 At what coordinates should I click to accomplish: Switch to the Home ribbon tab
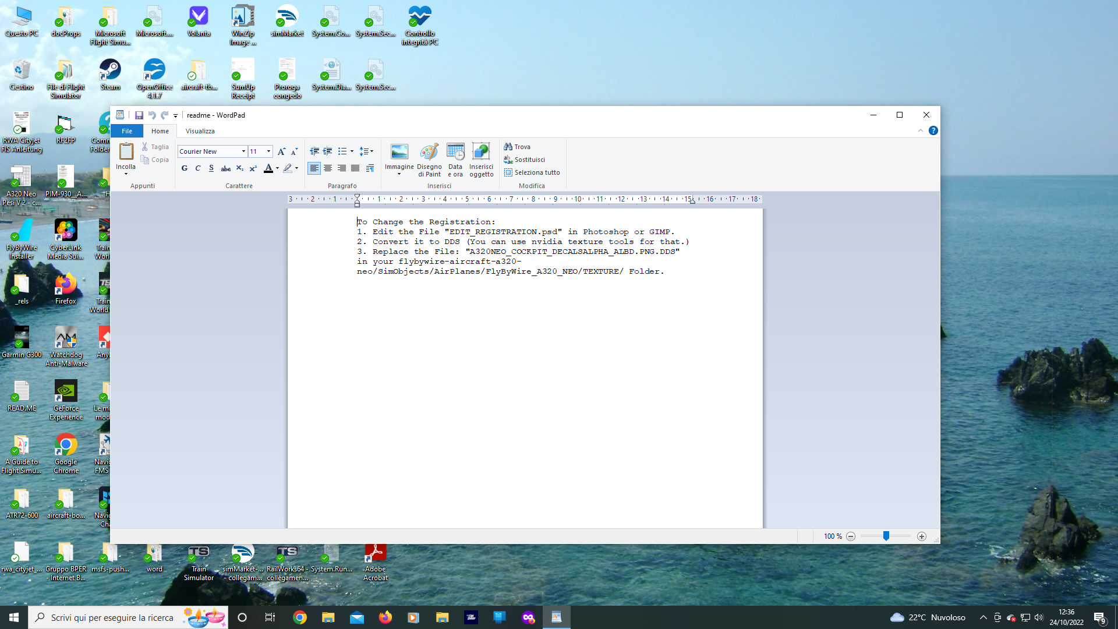pyautogui.click(x=160, y=131)
